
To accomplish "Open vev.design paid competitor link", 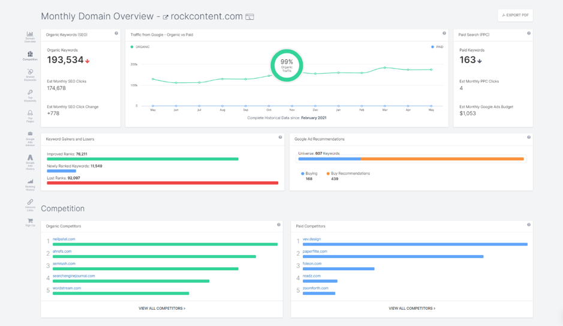I will tap(312, 239).
